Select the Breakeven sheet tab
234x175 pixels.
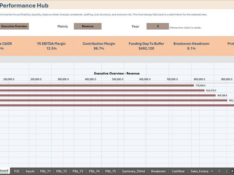point(158,171)
